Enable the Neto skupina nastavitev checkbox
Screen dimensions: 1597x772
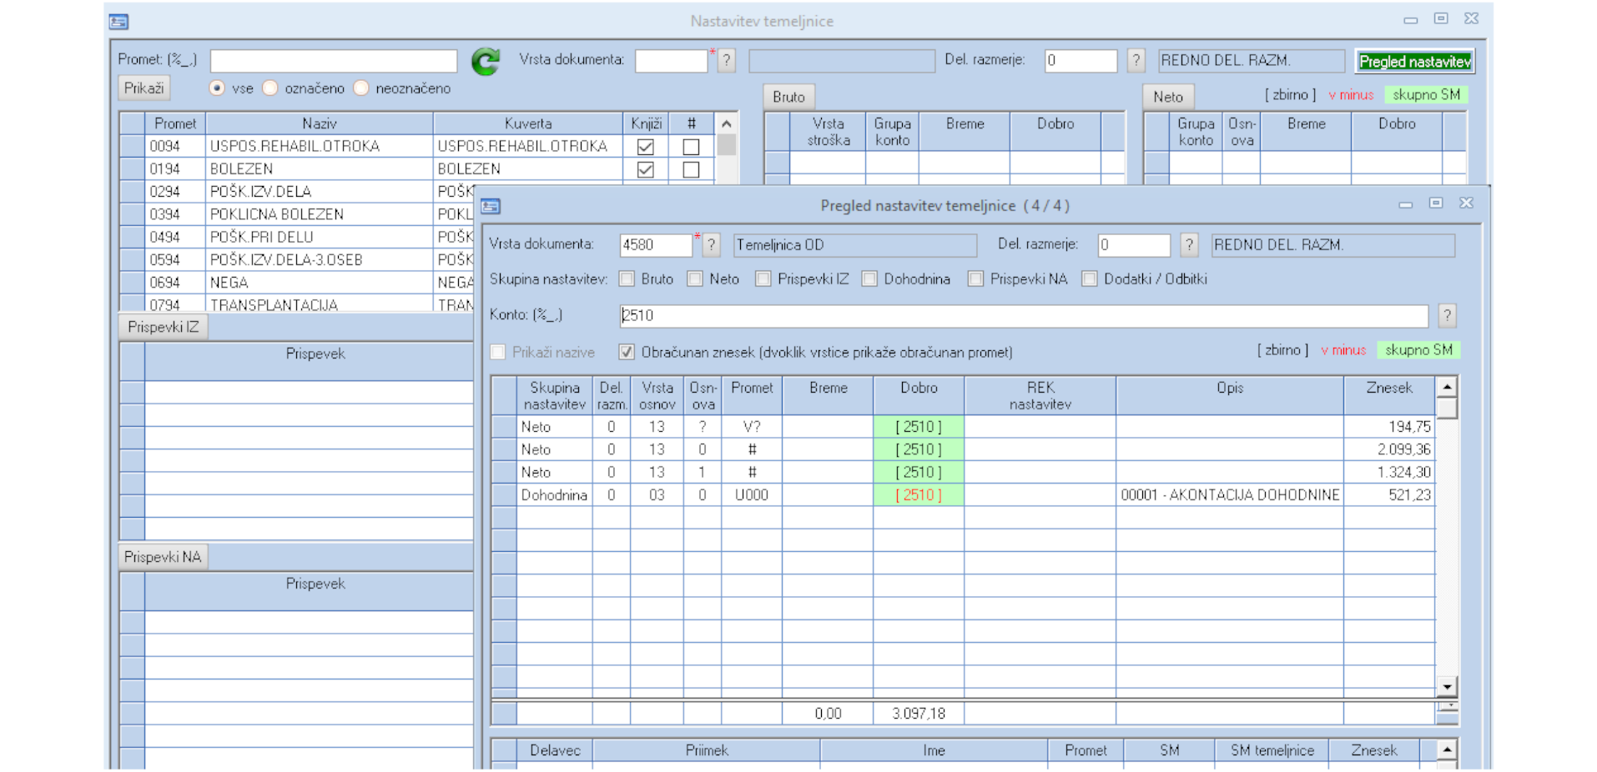[695, 279]
